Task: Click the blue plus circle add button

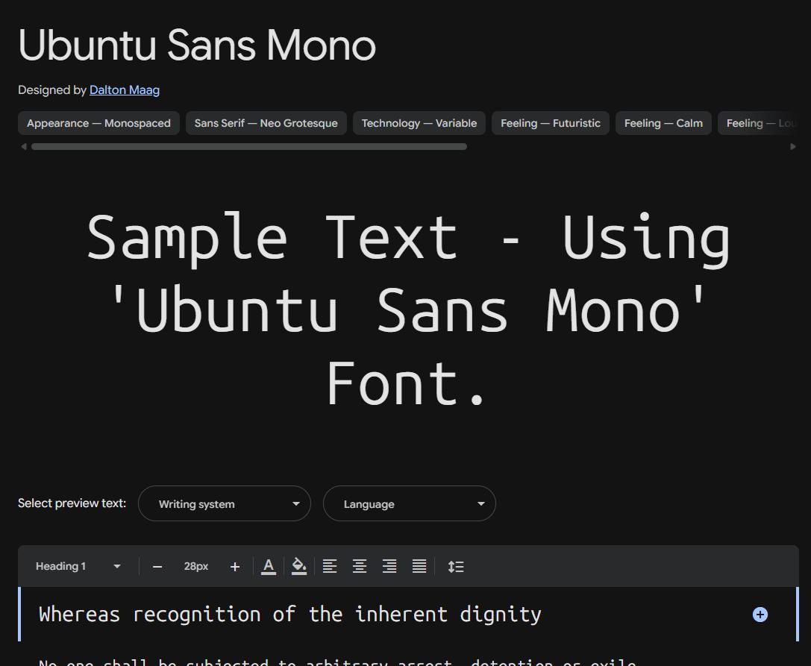Action: (760, 615)
